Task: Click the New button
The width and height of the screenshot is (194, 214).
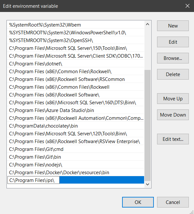Action: [x=173, y=26]
